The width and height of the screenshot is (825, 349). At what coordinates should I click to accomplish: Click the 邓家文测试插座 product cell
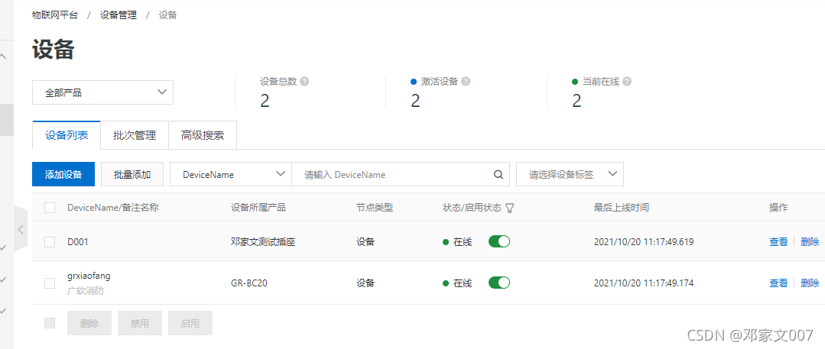(262, 242)
